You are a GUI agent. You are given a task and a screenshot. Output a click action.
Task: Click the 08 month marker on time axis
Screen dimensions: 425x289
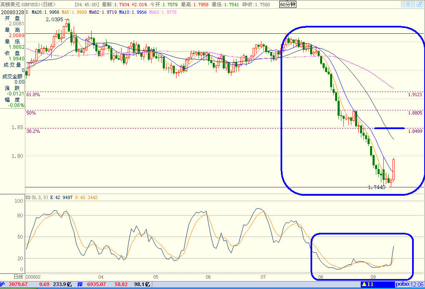[321, 277]
